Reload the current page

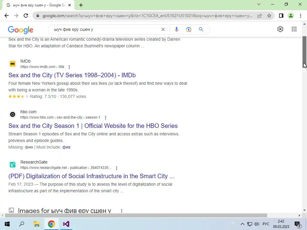coord(26,16)
